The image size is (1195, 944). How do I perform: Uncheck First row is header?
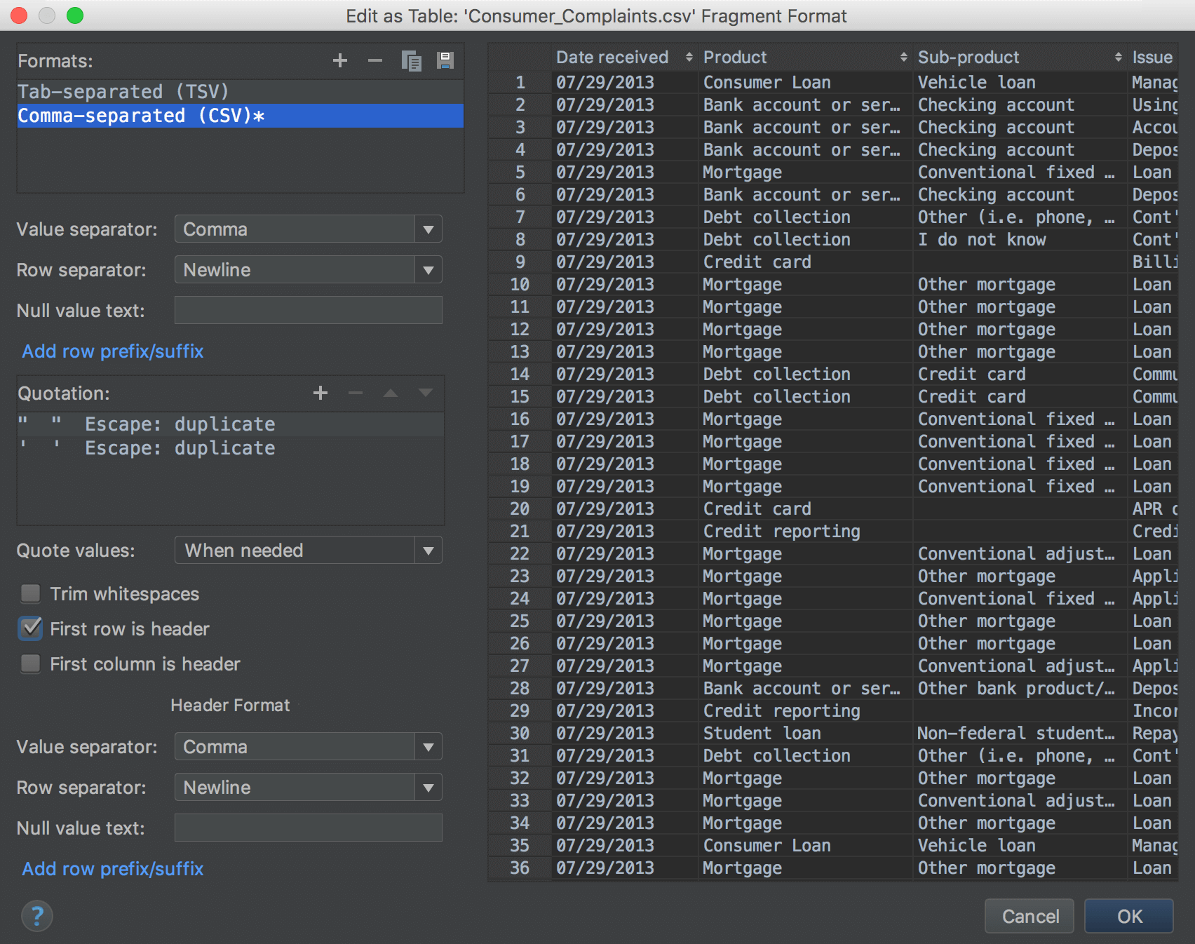coord(31,628)
